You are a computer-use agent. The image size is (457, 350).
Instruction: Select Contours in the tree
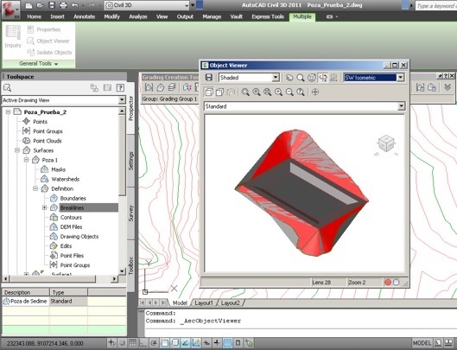coord(71,217)
